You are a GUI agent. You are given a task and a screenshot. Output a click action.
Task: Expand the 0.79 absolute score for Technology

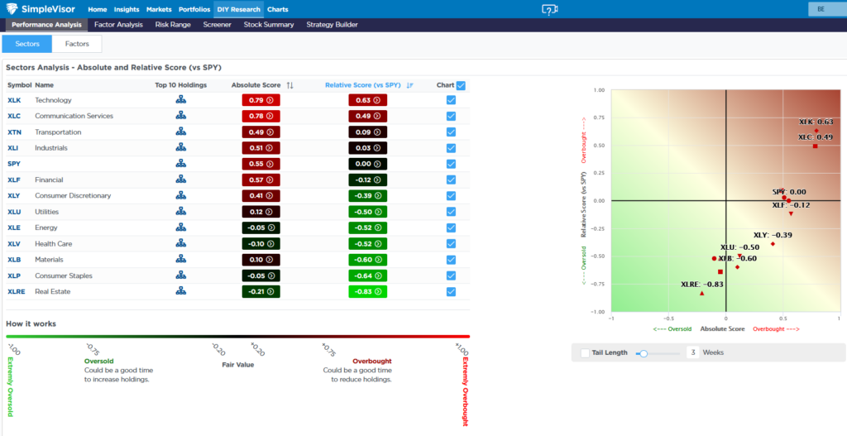(x=261, y=100)
